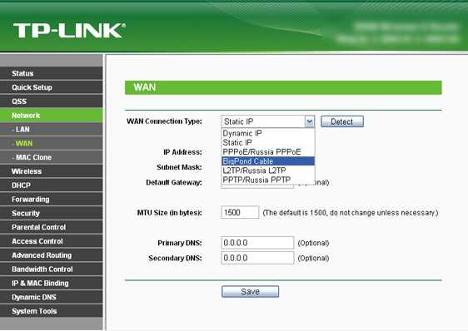Open the QSS section
Image resolution: width=468 pixels, height=331 pixels.
[x=51, y=101]
